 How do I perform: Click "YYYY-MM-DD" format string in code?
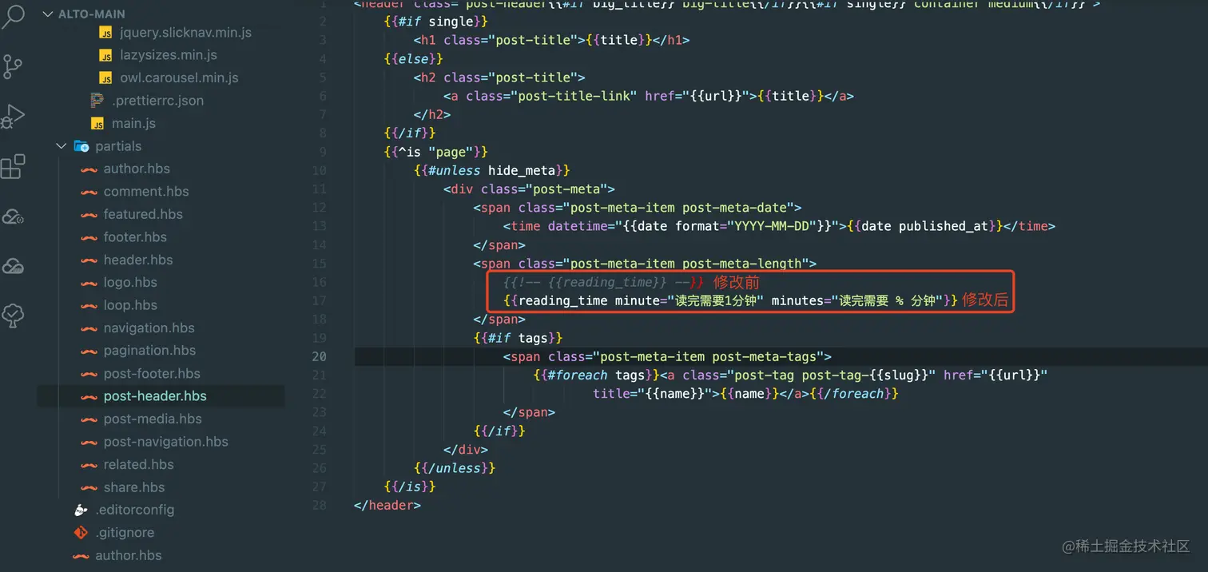[770, 226]
